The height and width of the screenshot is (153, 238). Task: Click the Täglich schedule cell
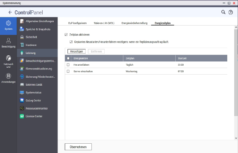[130, 65]
